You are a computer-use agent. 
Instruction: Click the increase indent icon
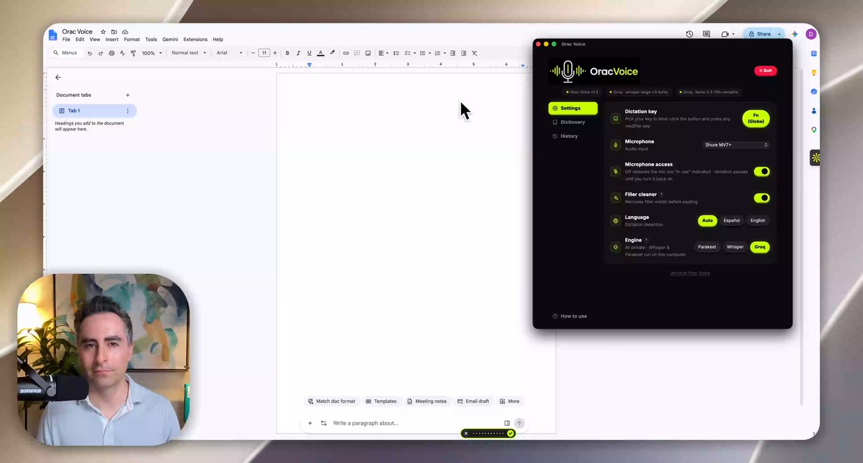tap(463, 53)
